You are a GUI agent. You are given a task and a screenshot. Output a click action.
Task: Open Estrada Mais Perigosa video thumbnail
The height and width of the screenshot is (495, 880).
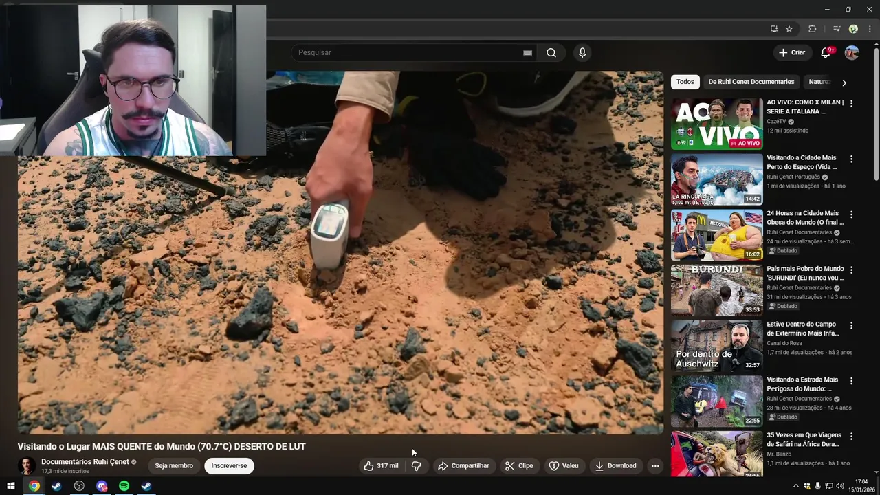tap(717, 401)
